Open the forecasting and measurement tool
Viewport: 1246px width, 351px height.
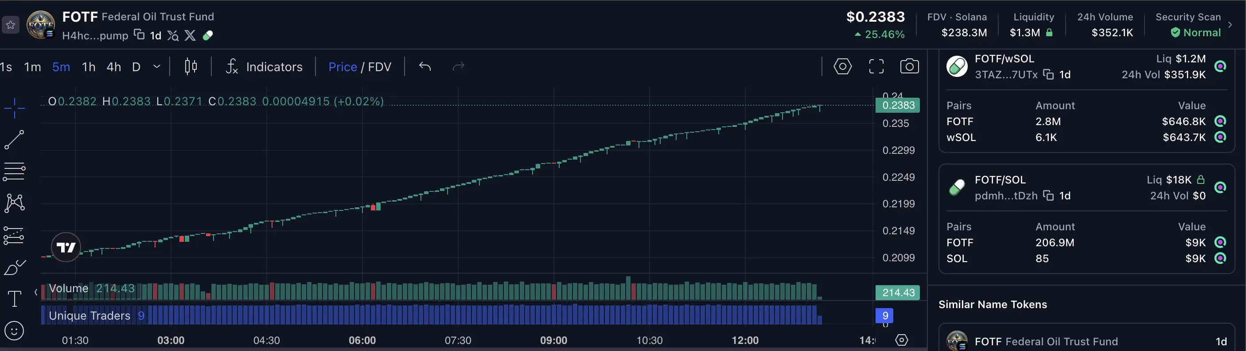point(14,236)
